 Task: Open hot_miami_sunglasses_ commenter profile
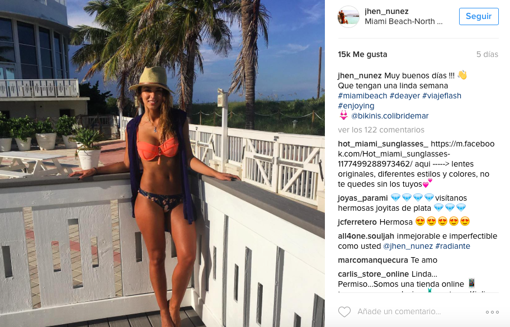383,144
